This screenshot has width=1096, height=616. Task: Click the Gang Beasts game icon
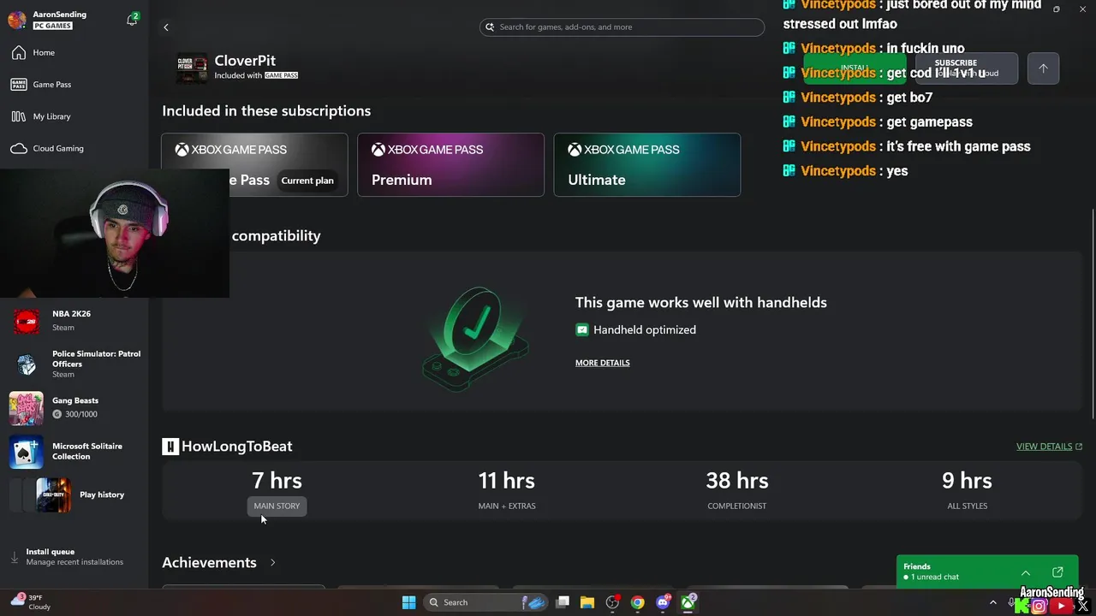coord(26,408)
